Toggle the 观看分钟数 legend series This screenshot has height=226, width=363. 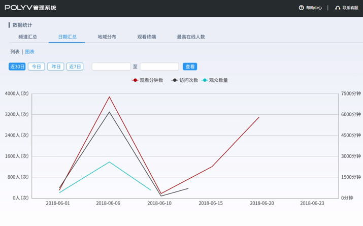point(148,80)
